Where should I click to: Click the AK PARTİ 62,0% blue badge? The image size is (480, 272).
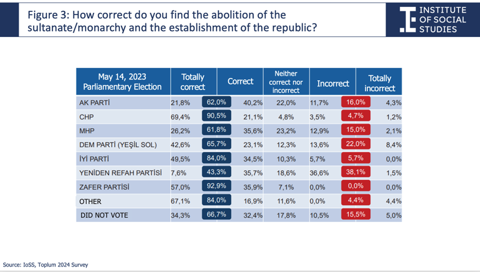[216, 102]
